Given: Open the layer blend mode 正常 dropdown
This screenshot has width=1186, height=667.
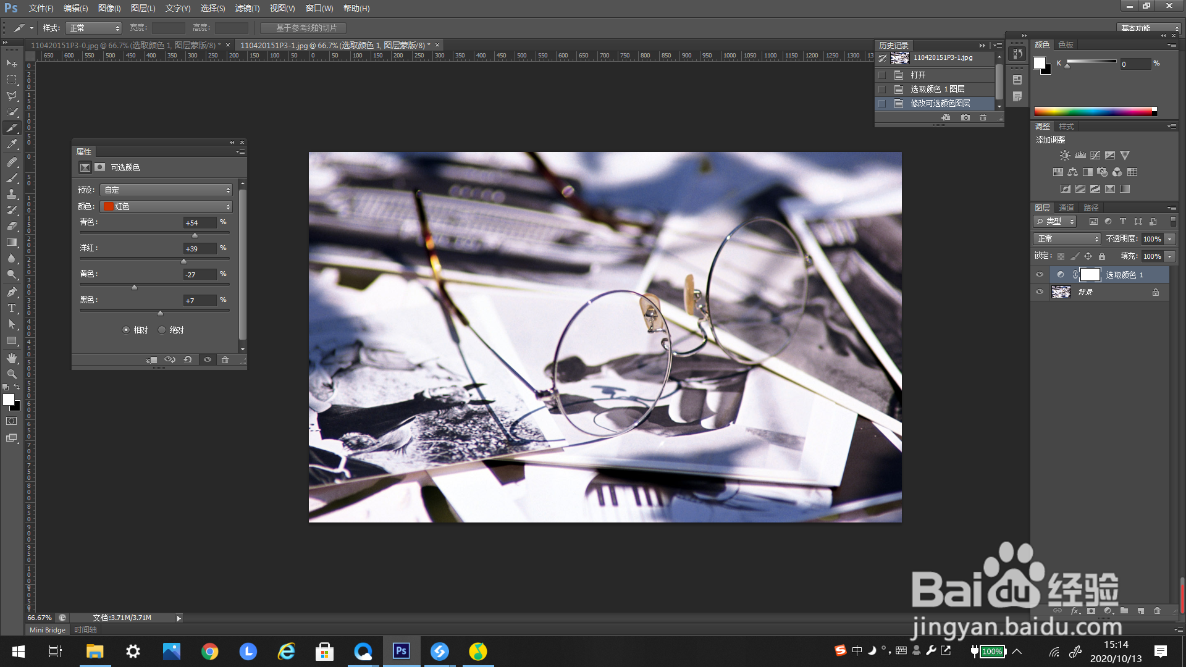Looking at the screenshot, I should point(1067,239).
